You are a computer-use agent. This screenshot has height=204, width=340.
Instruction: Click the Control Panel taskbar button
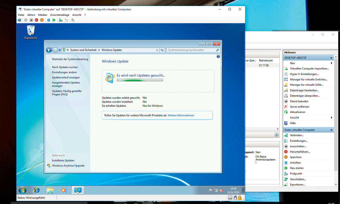click(x=78, y=190)
